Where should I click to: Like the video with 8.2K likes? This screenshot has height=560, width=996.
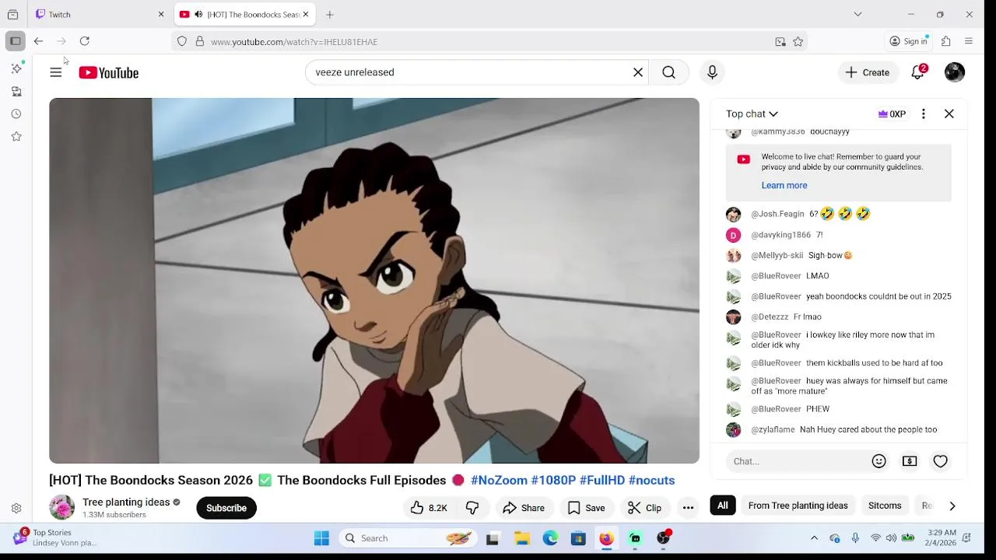pos(429,508)
